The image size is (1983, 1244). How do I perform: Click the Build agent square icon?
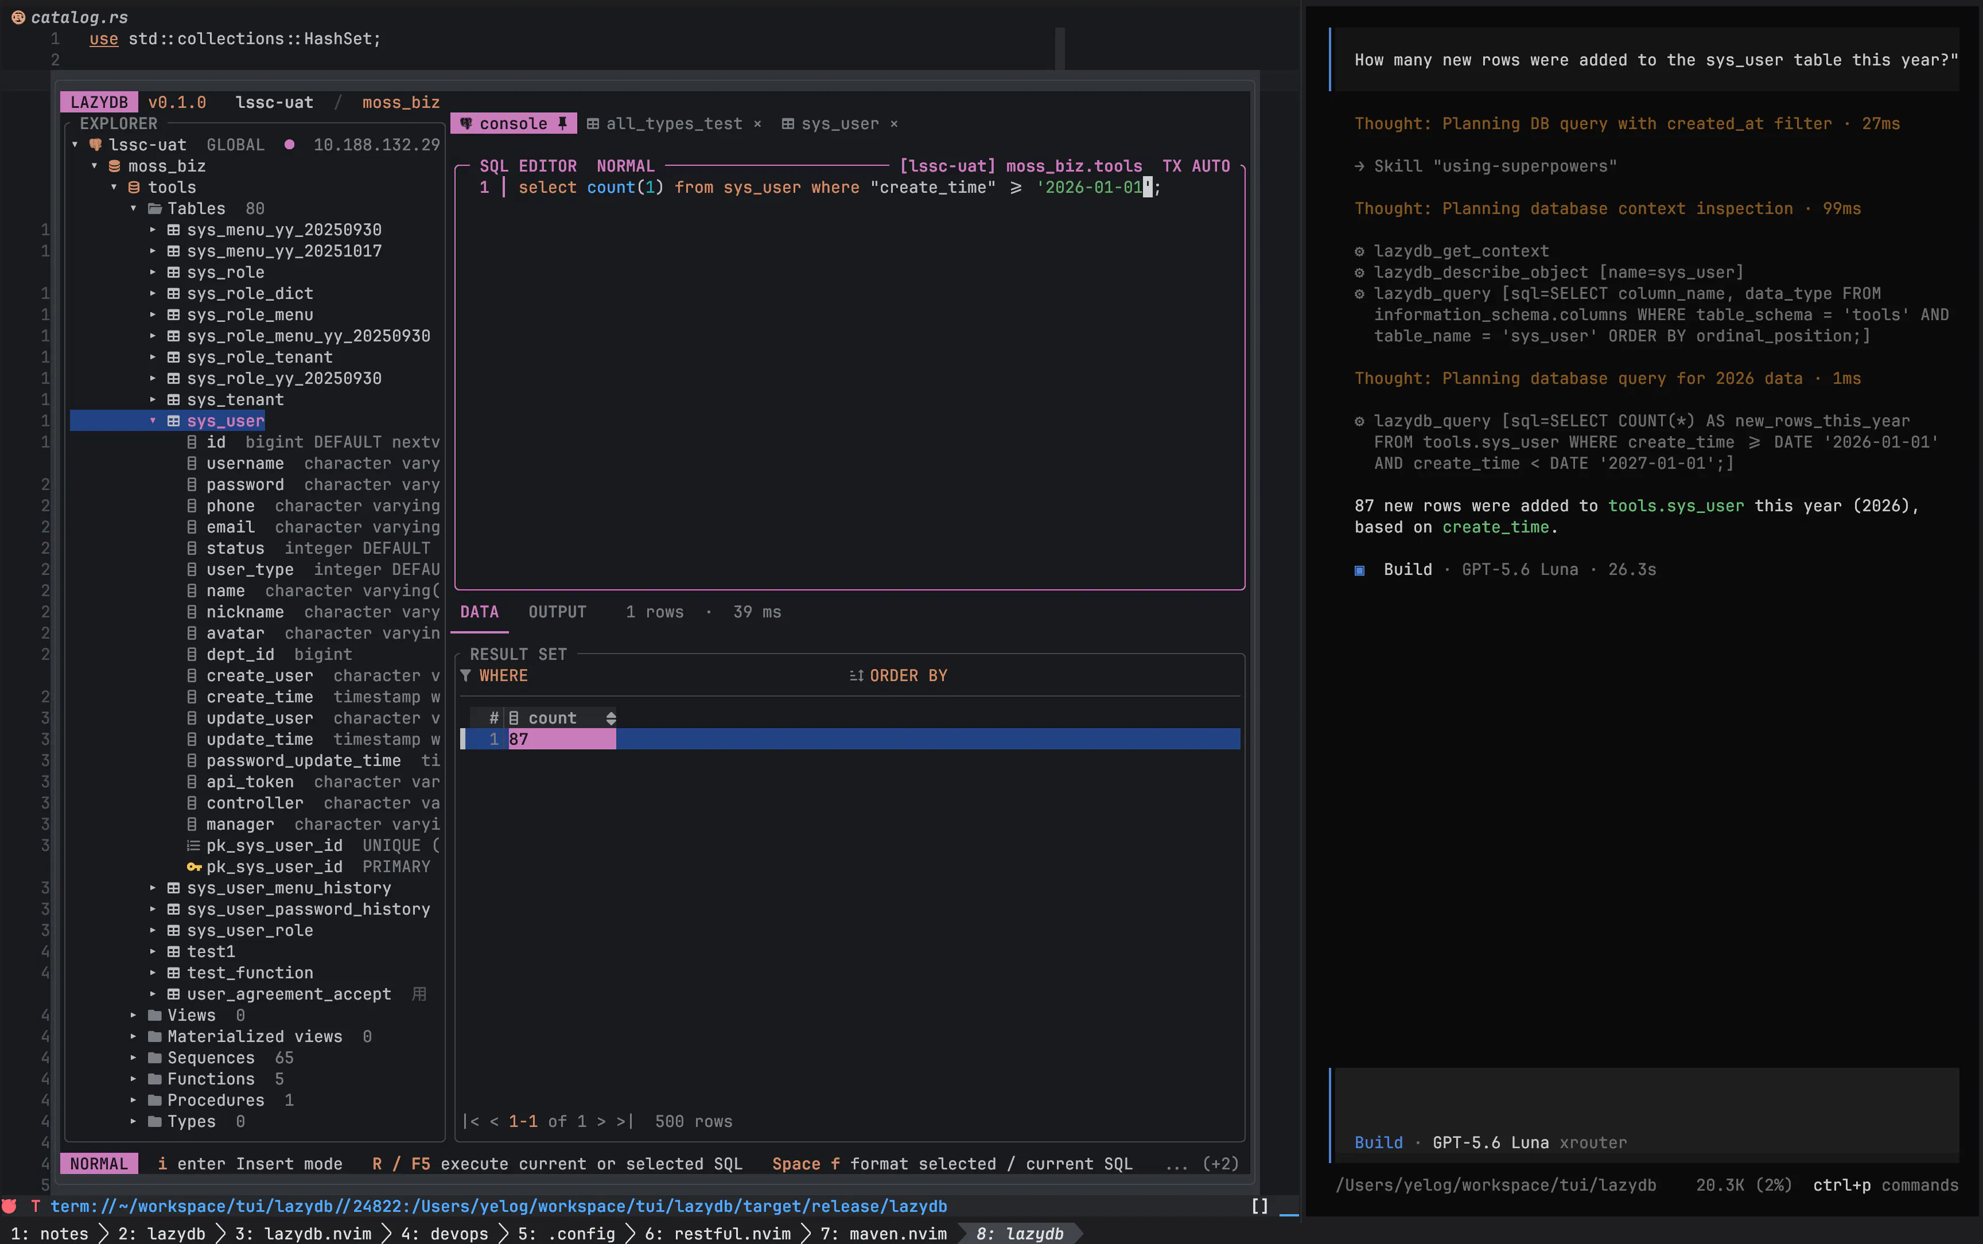[1359, 570]
